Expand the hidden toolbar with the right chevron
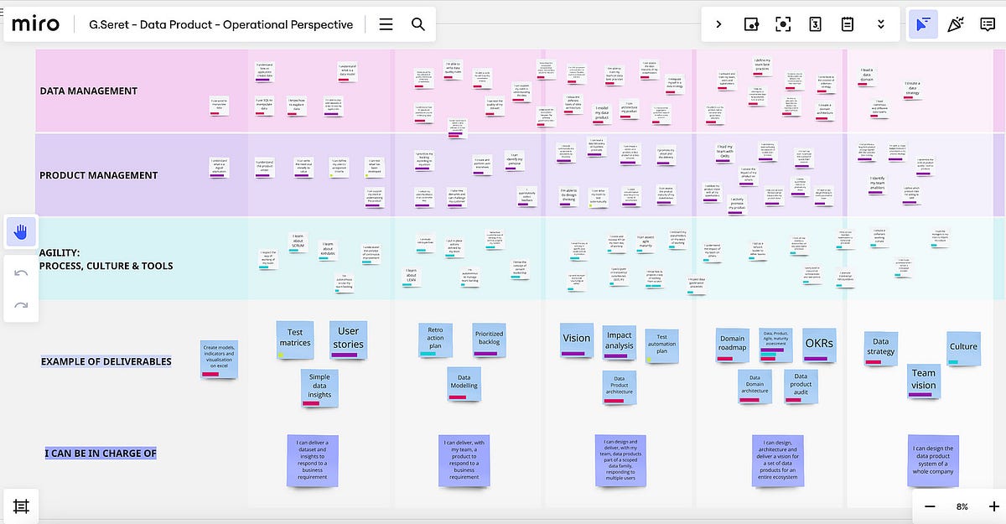The image size is (1006, 524). [718, 24]
